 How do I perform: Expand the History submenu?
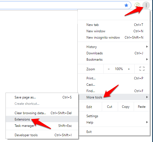point(114,47)
